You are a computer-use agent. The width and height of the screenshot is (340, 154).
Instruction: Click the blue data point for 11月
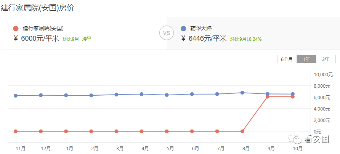click(16, 96)
